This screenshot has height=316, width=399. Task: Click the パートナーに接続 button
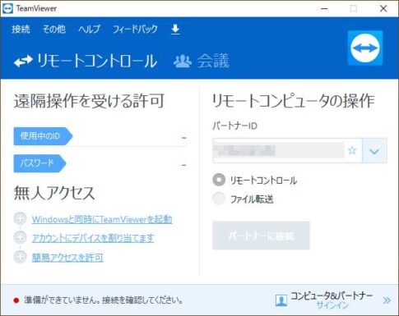pyautogui.click(x=261, y=236)
